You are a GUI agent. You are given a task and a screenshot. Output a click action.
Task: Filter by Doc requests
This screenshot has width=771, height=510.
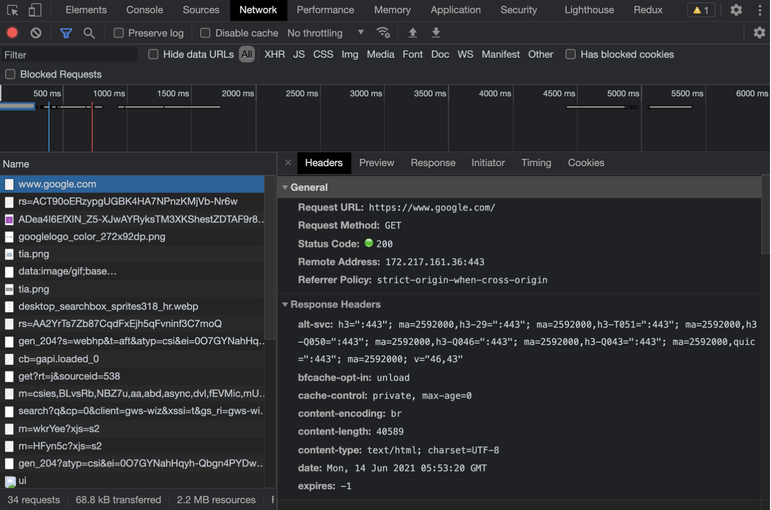tap(440, 54)
